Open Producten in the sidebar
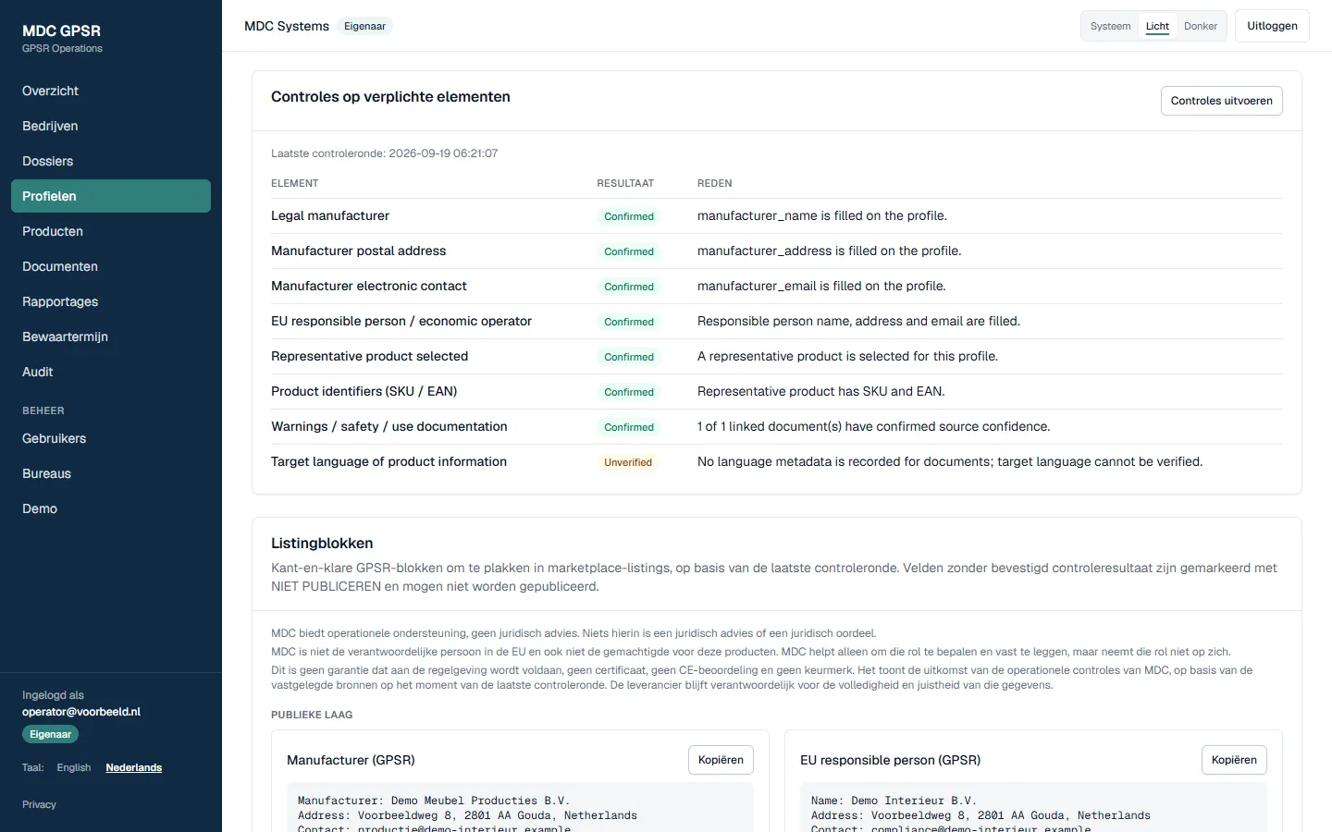1332x832 pixels. pyautogui.click(x=111, y=231)
